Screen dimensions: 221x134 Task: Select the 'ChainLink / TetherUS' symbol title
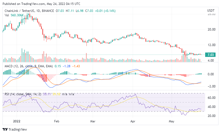point(19,11)
